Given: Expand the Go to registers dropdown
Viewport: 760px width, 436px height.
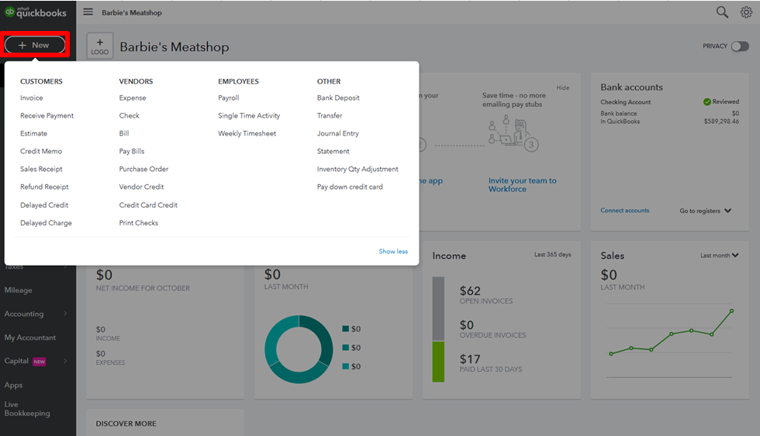Looking at the screenshot, I should point(705,211).
